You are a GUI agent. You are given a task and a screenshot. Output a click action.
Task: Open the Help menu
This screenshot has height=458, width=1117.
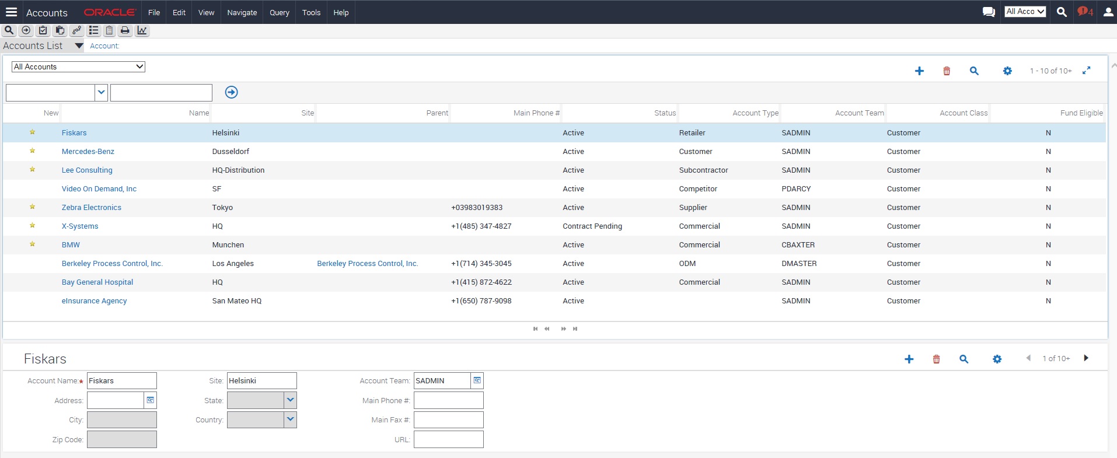tap(341, 12)
